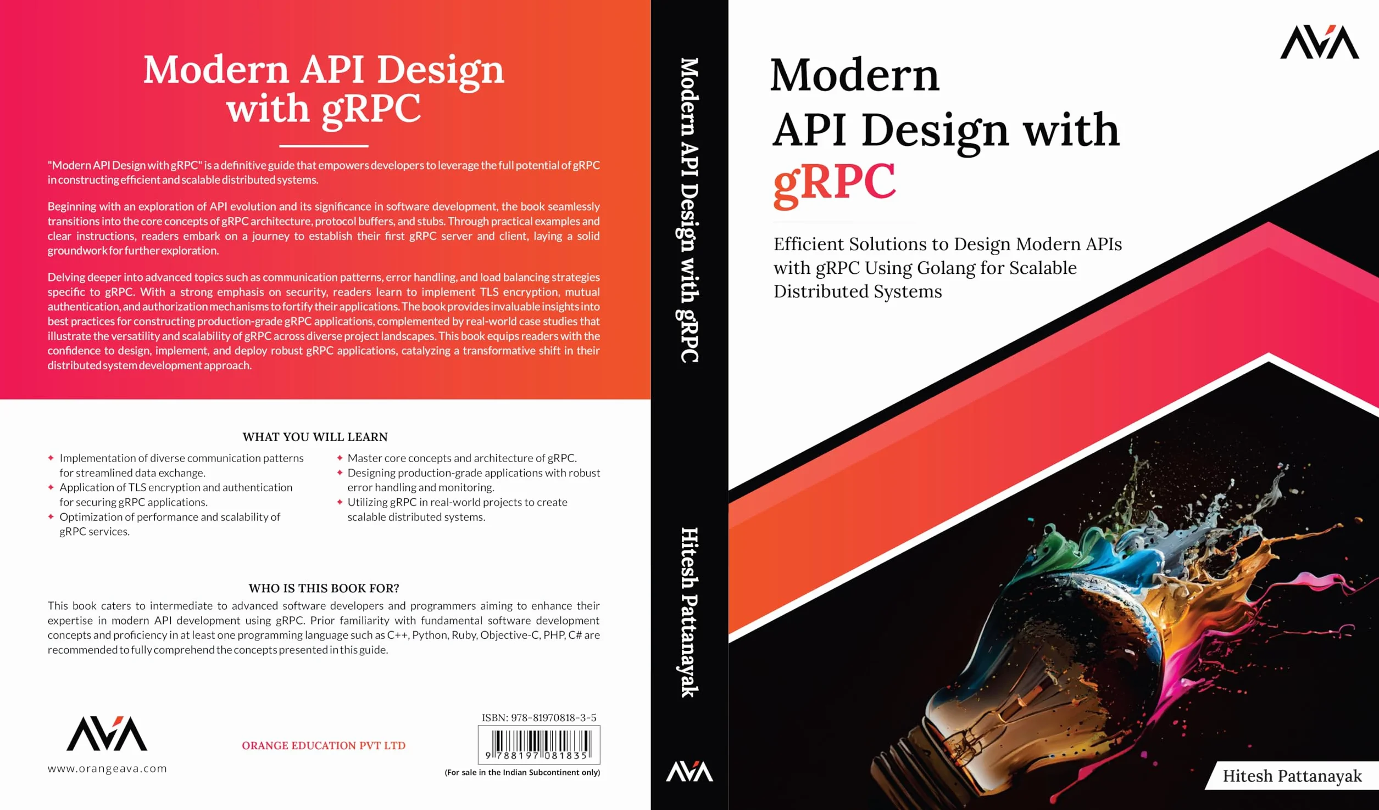Click the word 'Modern' in the front cover title

855,75
